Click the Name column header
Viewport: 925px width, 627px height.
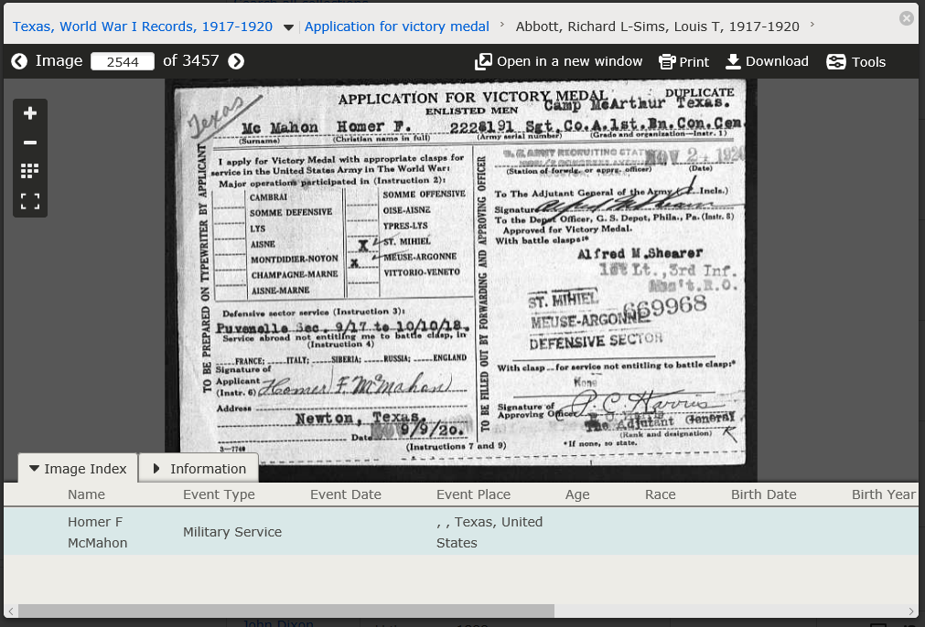point(86,494)
